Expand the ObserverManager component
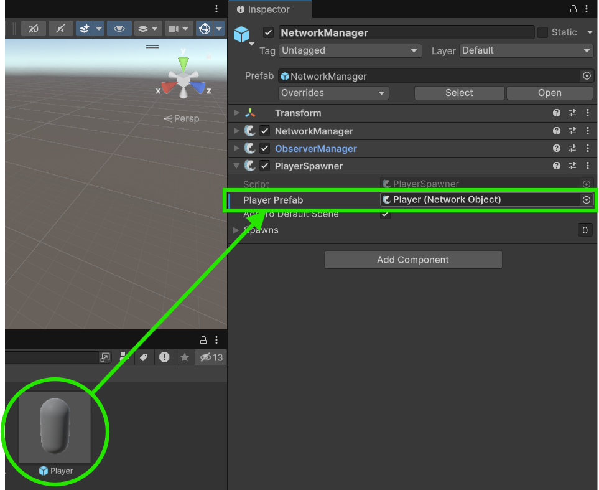 236,148
